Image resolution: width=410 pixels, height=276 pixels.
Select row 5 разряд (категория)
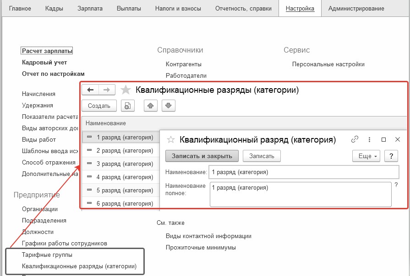[x=121, y=190]
